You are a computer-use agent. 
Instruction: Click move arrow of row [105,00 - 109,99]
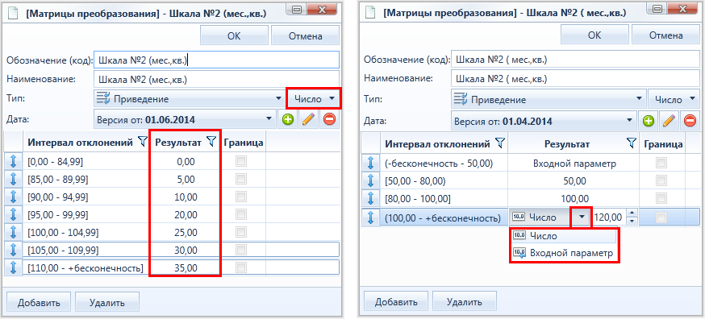tap(13, 250)
